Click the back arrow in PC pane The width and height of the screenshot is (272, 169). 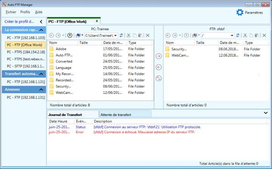52,35
